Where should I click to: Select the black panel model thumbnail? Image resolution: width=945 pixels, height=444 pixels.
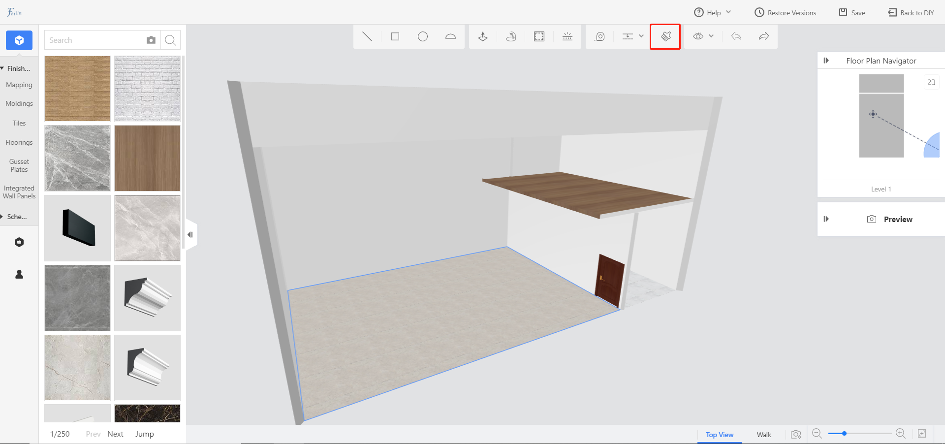(77, 228)
